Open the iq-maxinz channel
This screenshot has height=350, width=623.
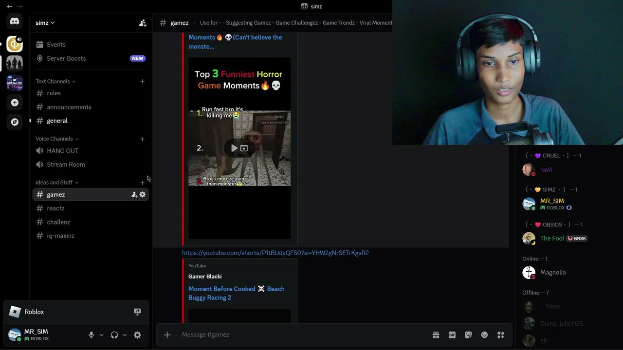point(91,236)
